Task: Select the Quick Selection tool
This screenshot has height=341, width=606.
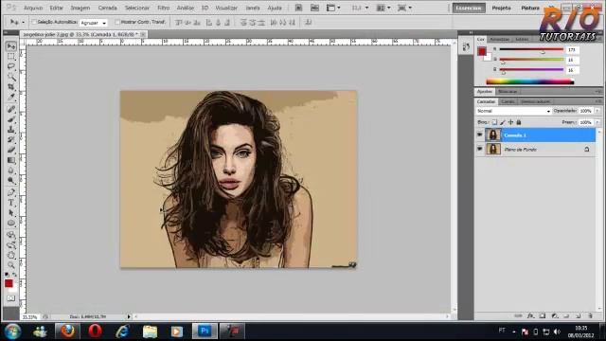Action: click(11, 77)
